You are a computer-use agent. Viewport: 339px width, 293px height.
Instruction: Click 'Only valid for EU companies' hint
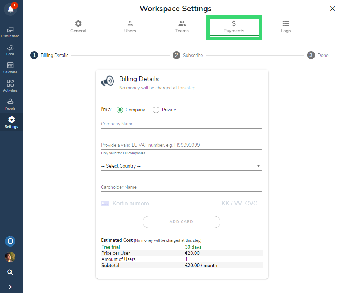123,153
